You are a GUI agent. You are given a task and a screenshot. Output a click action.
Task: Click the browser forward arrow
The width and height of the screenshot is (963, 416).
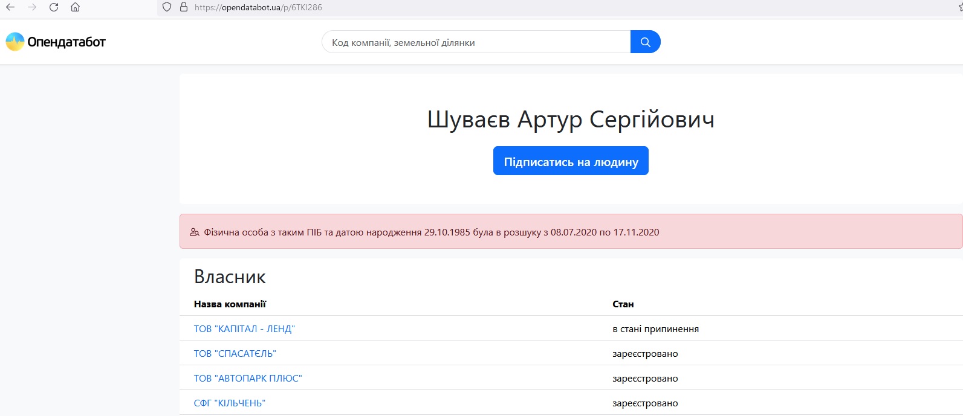(32, 7)
